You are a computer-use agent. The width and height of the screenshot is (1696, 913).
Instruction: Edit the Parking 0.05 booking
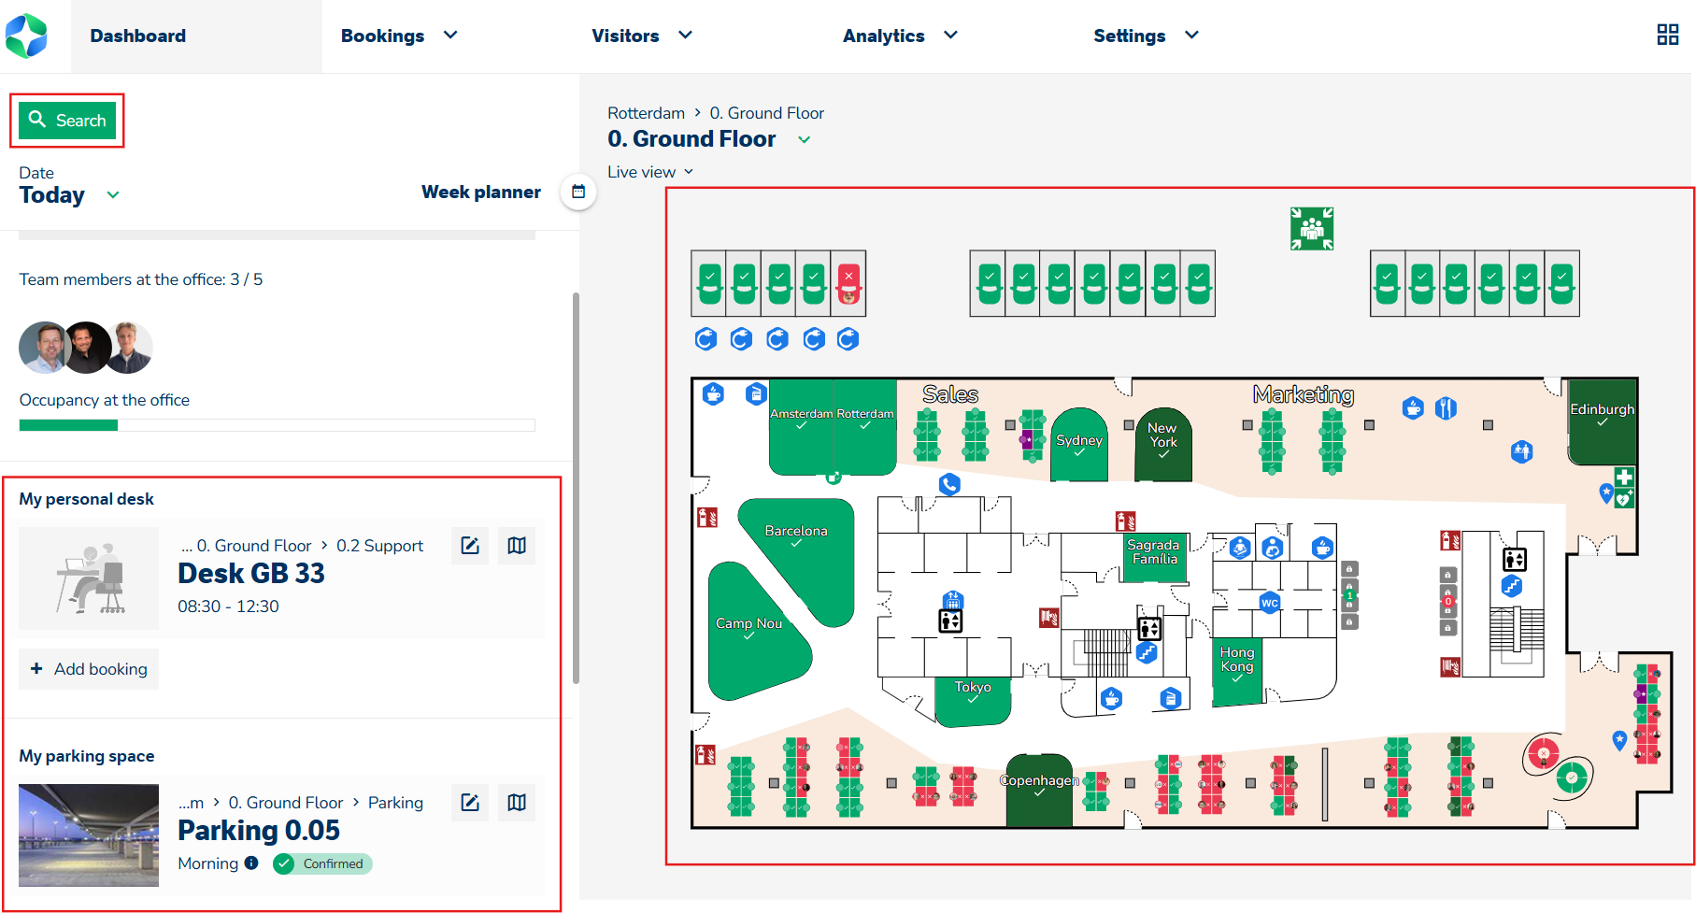[470, 803]
